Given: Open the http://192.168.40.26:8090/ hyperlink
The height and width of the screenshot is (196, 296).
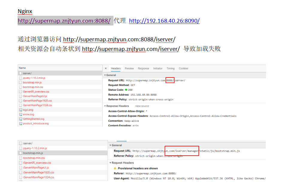Looking at the screenshot, I should point(164,21).
